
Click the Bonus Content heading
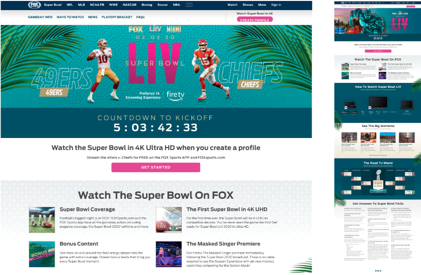coord(79,244)
